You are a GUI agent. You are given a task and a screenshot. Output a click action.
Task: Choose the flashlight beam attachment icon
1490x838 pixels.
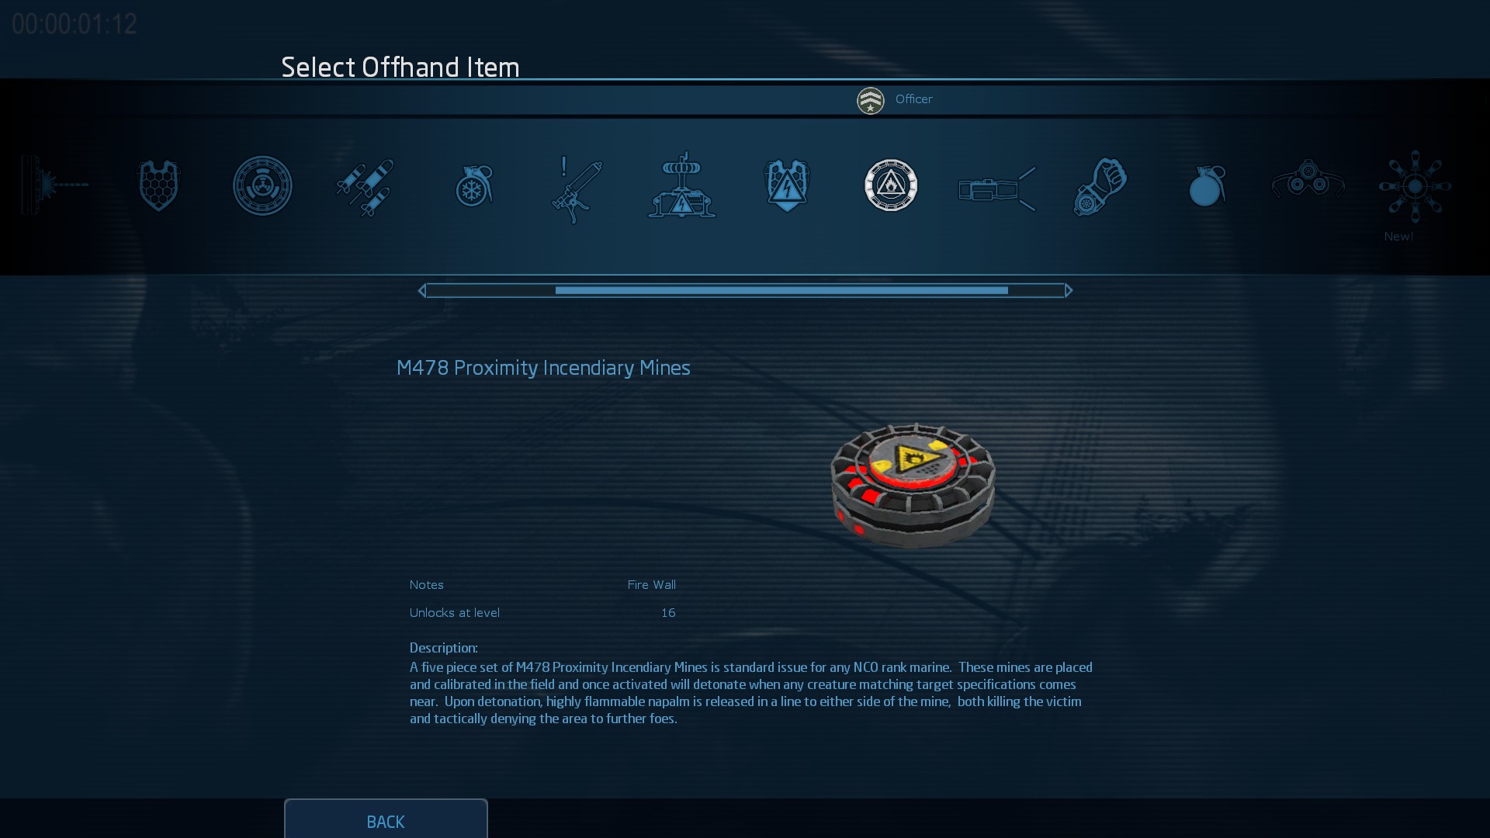coord(996,189)
